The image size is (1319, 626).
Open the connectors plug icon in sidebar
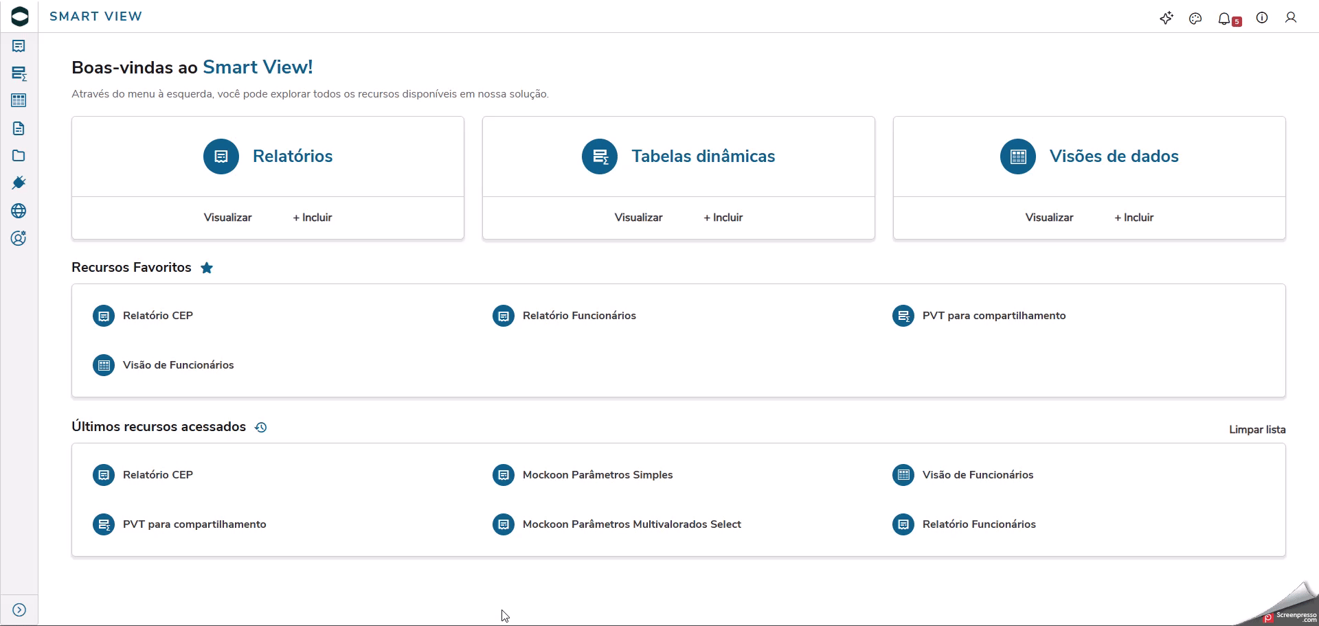19,183
